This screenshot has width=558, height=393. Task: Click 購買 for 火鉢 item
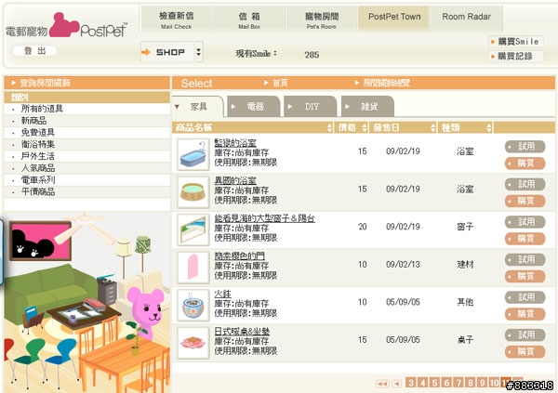pyautogui.click(x=525, y=314)
